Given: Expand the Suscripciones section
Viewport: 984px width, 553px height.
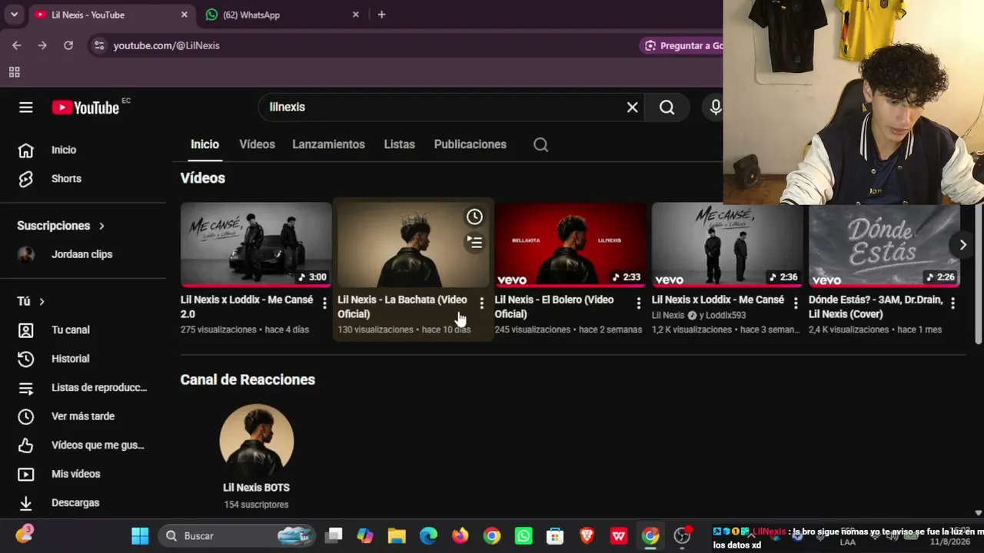Looking at the screenshot, I should pos(61,226).
